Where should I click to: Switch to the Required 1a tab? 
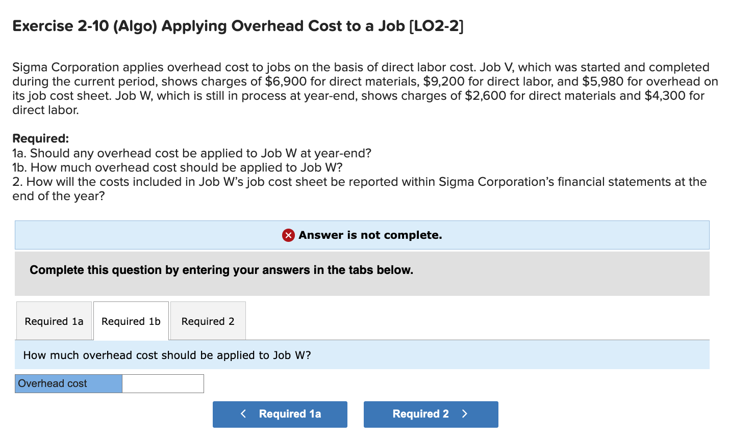pos(54,321)
